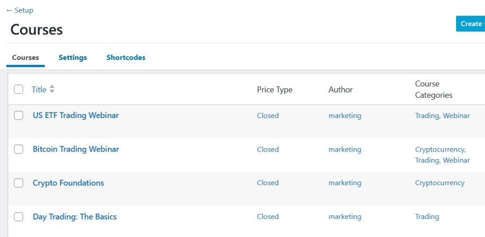Open the US ETF Trading Webinar course
This screenshot has height=237, width=485.
[x=76, y=115]
